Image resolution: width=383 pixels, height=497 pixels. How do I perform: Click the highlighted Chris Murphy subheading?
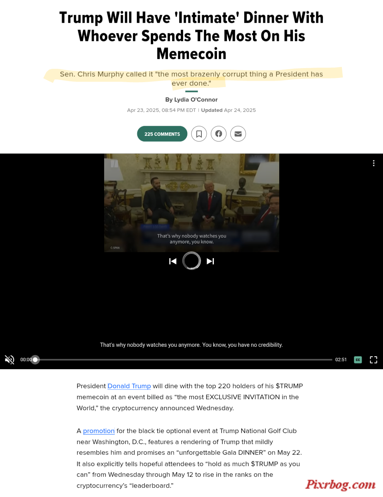click(x=191, y=79)
